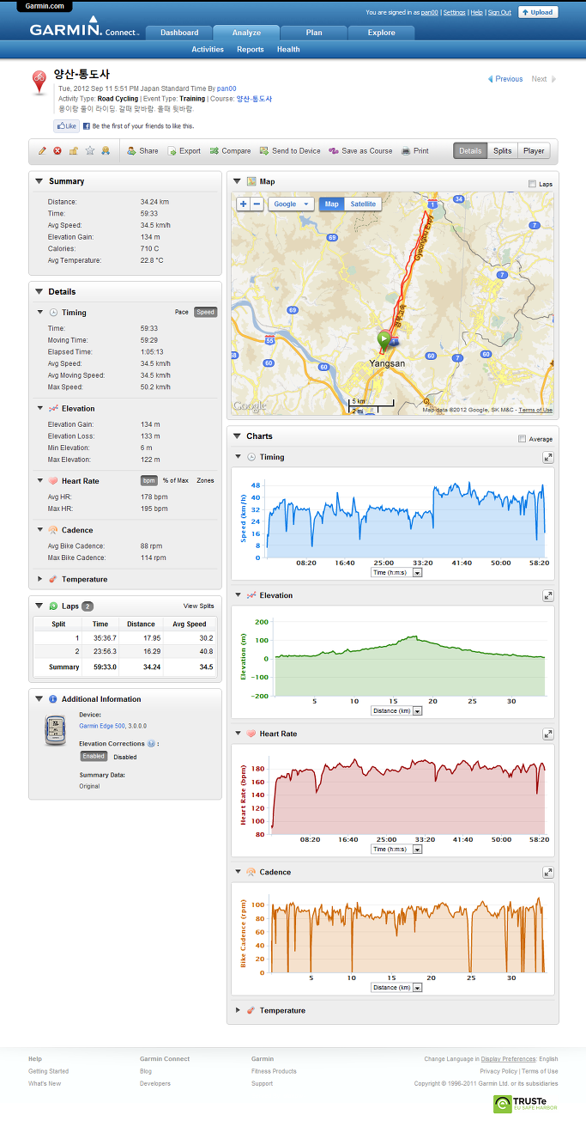Zoom out the map with minus button
586x1133 pixels.
pos(257,204)
